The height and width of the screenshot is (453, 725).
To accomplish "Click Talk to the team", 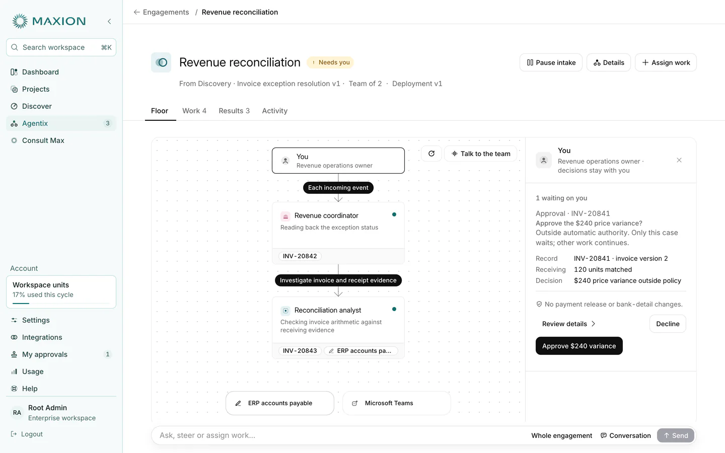I will click(x=481, y=154).
